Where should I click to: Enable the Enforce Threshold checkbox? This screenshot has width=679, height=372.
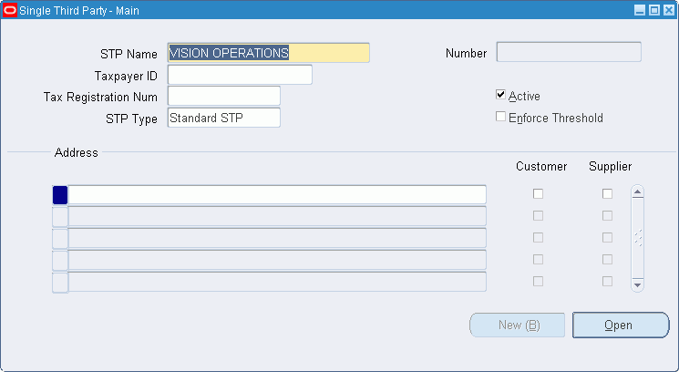(x=500, y=117)
